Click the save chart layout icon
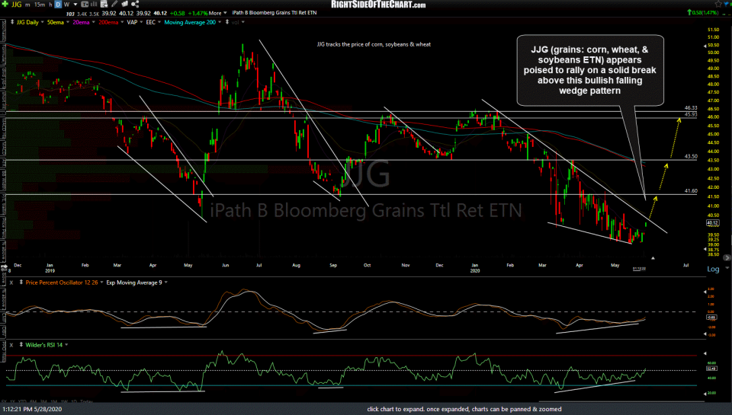This screenshot has width=732, height=415. tap(104, 5)
